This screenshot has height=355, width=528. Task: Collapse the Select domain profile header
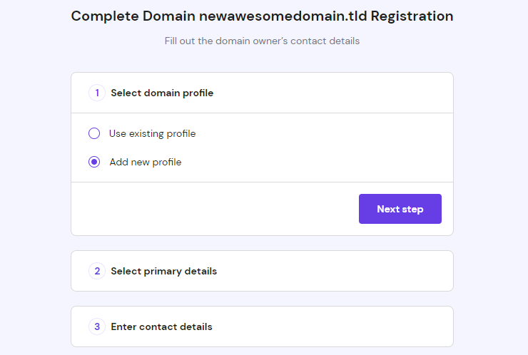pos(262,93)
